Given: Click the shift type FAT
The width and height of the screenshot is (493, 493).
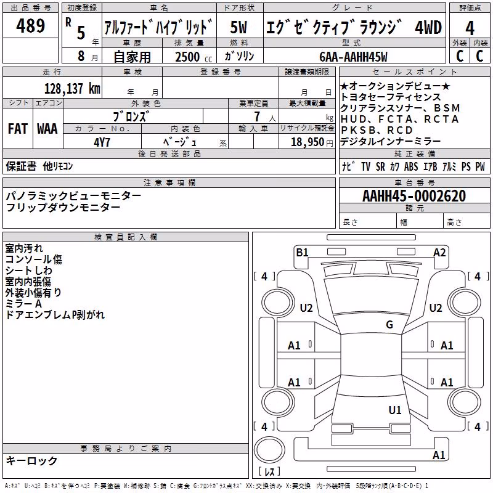Looking at the screenshot, I should [x=18, y=129].
